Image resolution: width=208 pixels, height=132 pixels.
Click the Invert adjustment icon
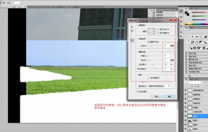[191, 48]
